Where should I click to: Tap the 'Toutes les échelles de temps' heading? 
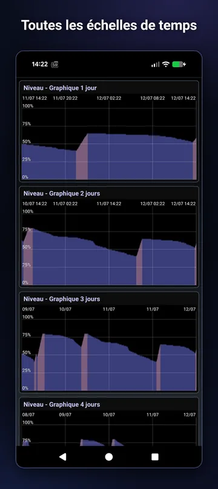109,25
